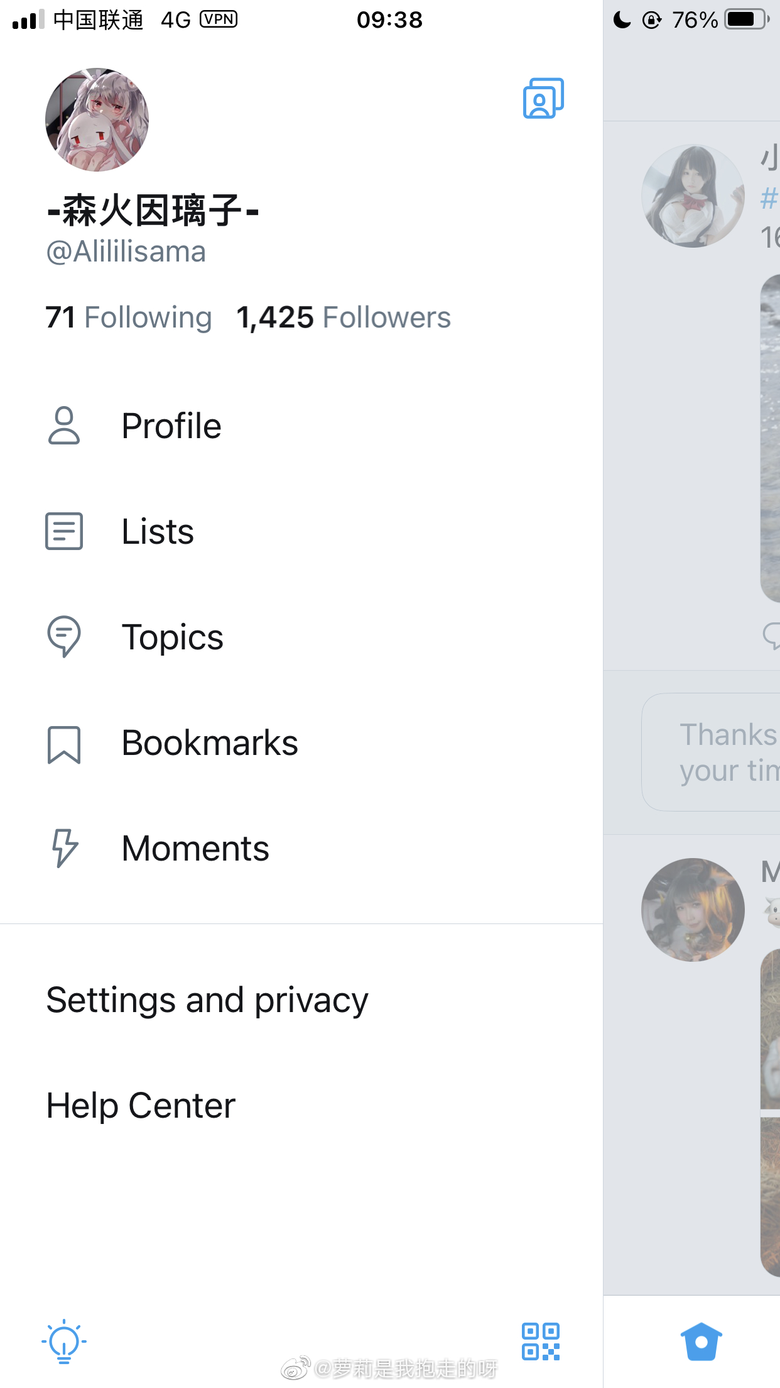Select Topics from the side menu
This screenshot has height=1388, width=780.
301,637
